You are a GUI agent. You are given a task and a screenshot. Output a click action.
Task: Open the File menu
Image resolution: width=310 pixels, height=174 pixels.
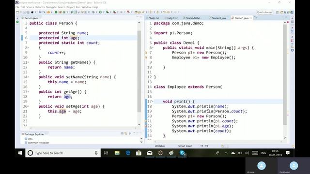point(17,7)
